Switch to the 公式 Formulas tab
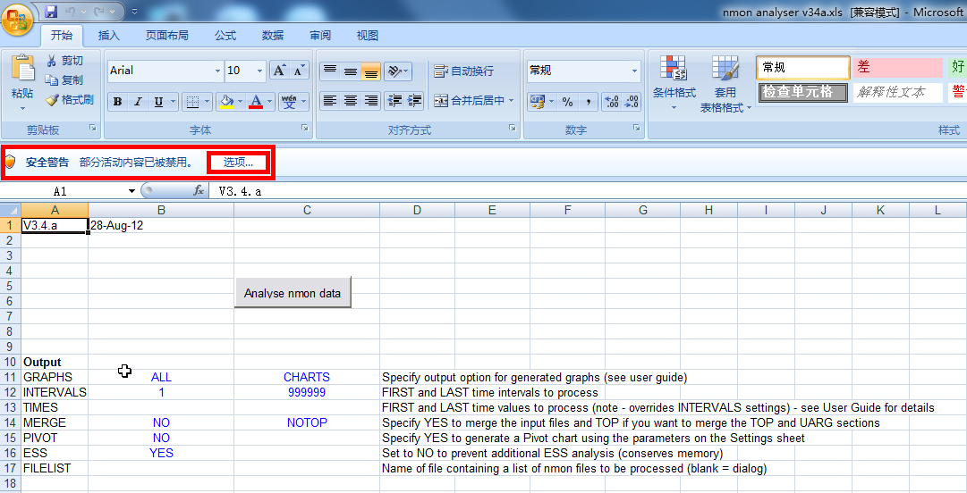 point(225,36)
